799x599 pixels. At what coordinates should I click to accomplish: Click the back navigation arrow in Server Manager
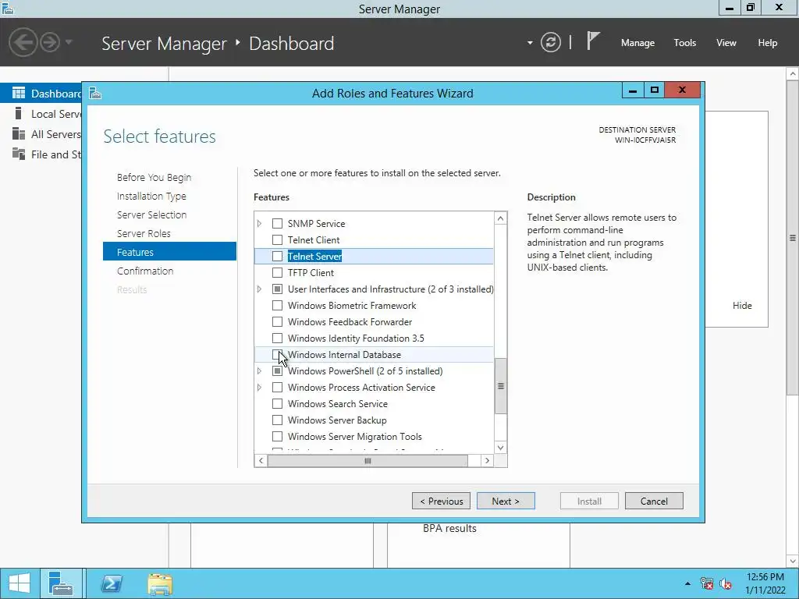point(23,42)
